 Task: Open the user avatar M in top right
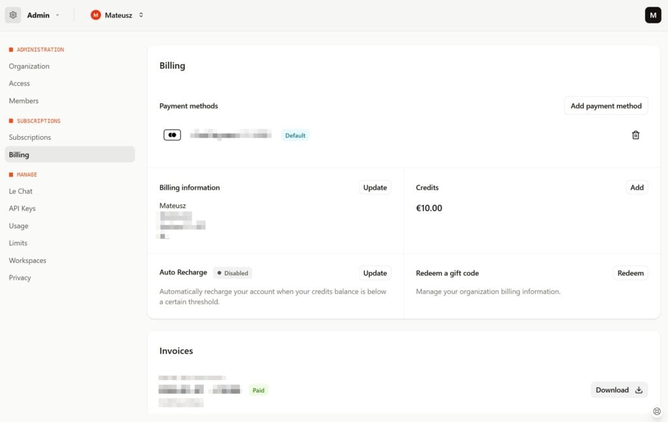coord(652,15)
